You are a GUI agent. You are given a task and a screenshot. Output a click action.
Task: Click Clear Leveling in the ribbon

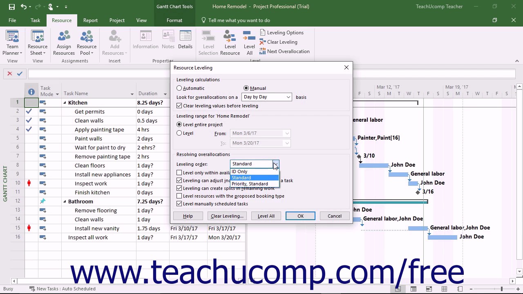click(x=278, y=42)
